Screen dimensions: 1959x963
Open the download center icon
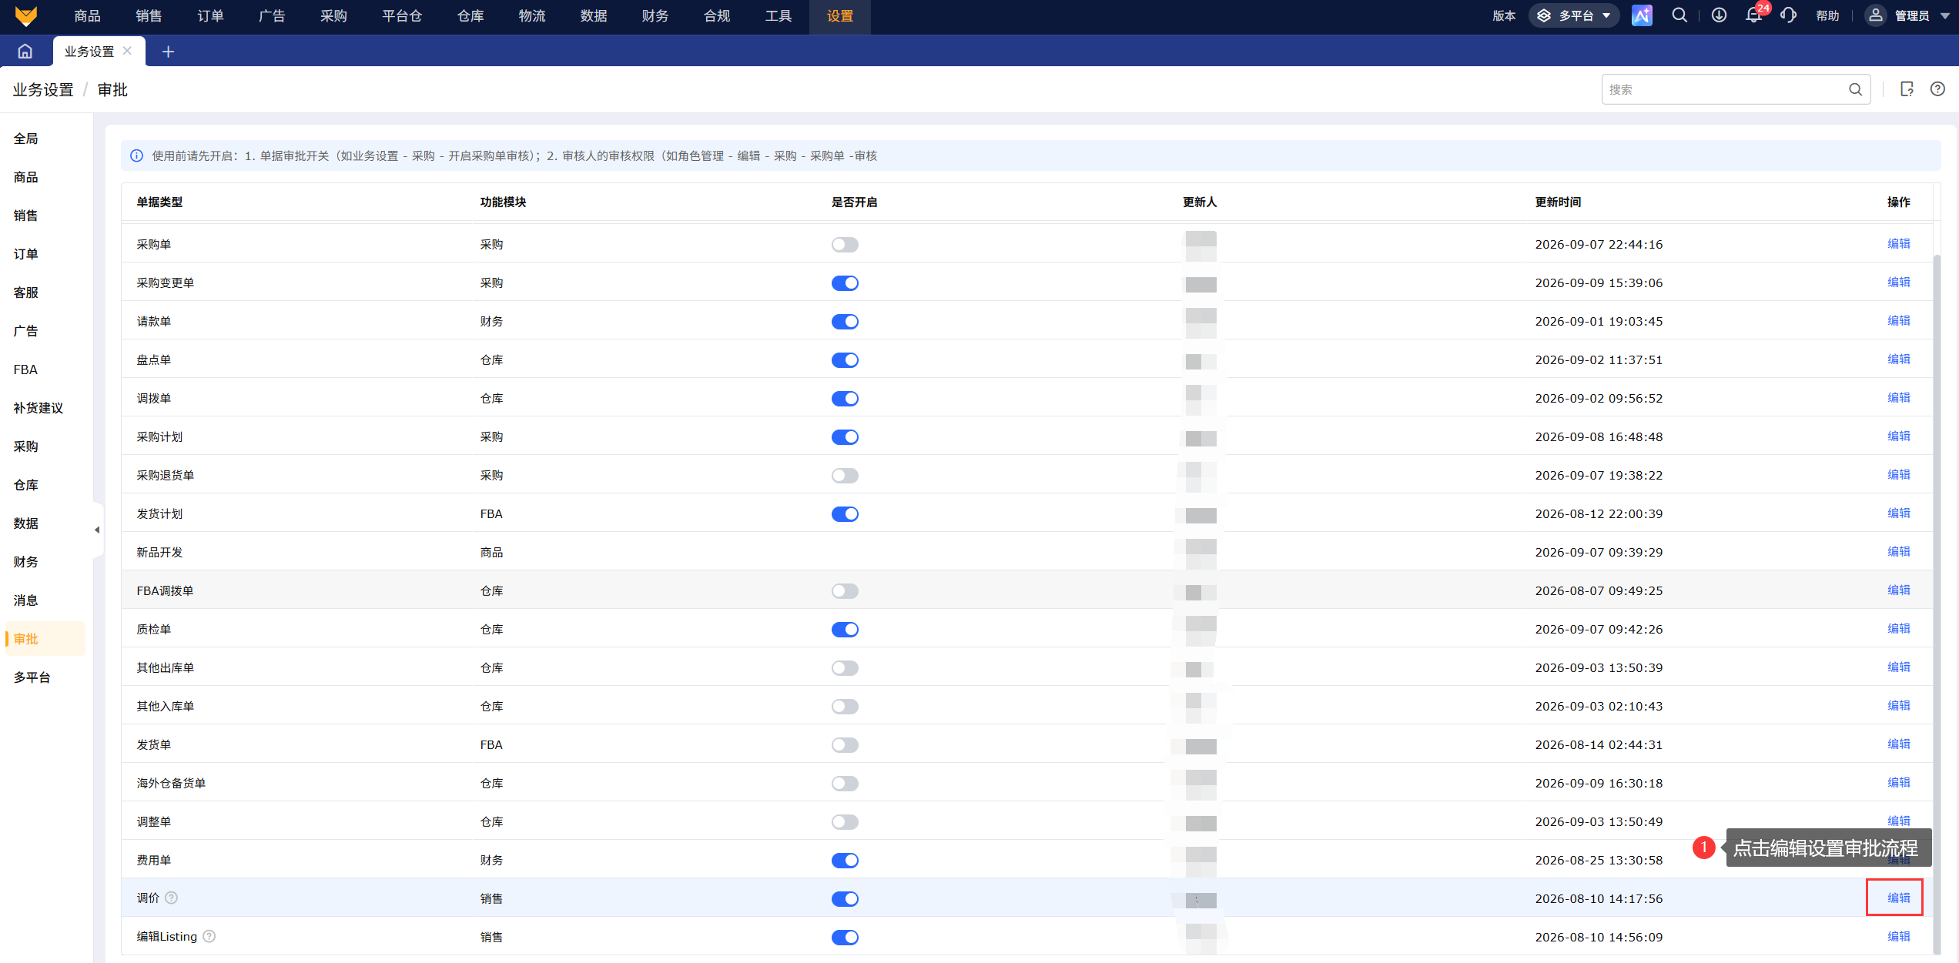pos(1719,15)
